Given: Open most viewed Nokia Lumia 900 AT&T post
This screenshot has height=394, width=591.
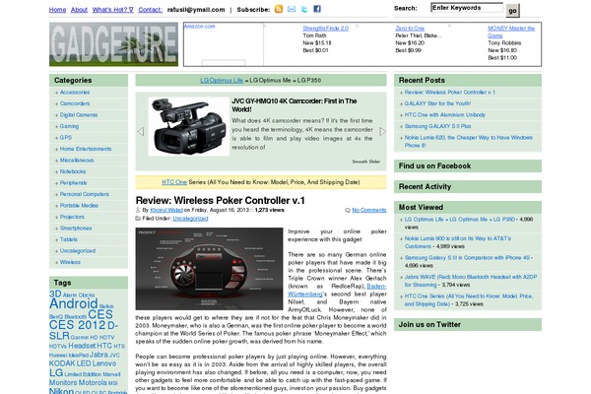Looking at the screenshot, I should pyautogui.click(x=458, y=242).
